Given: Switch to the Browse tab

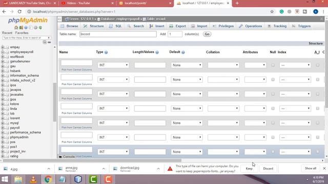Looking at the screenshot, I should point(70,26).
